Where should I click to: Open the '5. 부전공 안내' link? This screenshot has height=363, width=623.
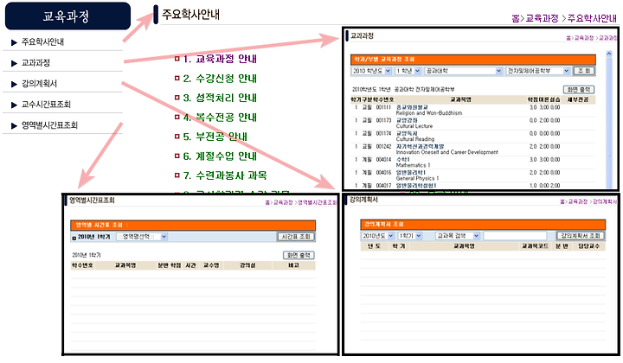pos(215,137)
